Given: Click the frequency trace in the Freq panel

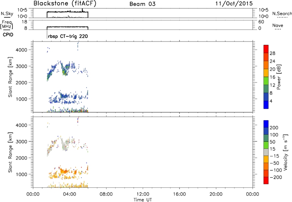Looking at the screenshot, I should [x=67, y=27].
